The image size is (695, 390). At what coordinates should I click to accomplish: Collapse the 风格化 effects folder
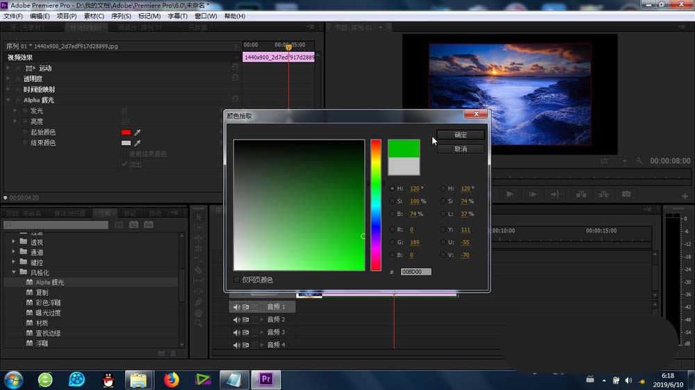[x=14, y=272]
